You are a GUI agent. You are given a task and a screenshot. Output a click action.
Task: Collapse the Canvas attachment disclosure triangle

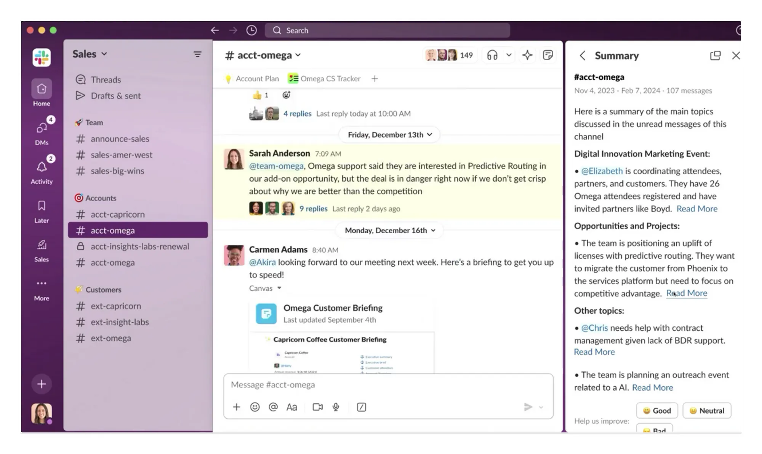(279, 288)
